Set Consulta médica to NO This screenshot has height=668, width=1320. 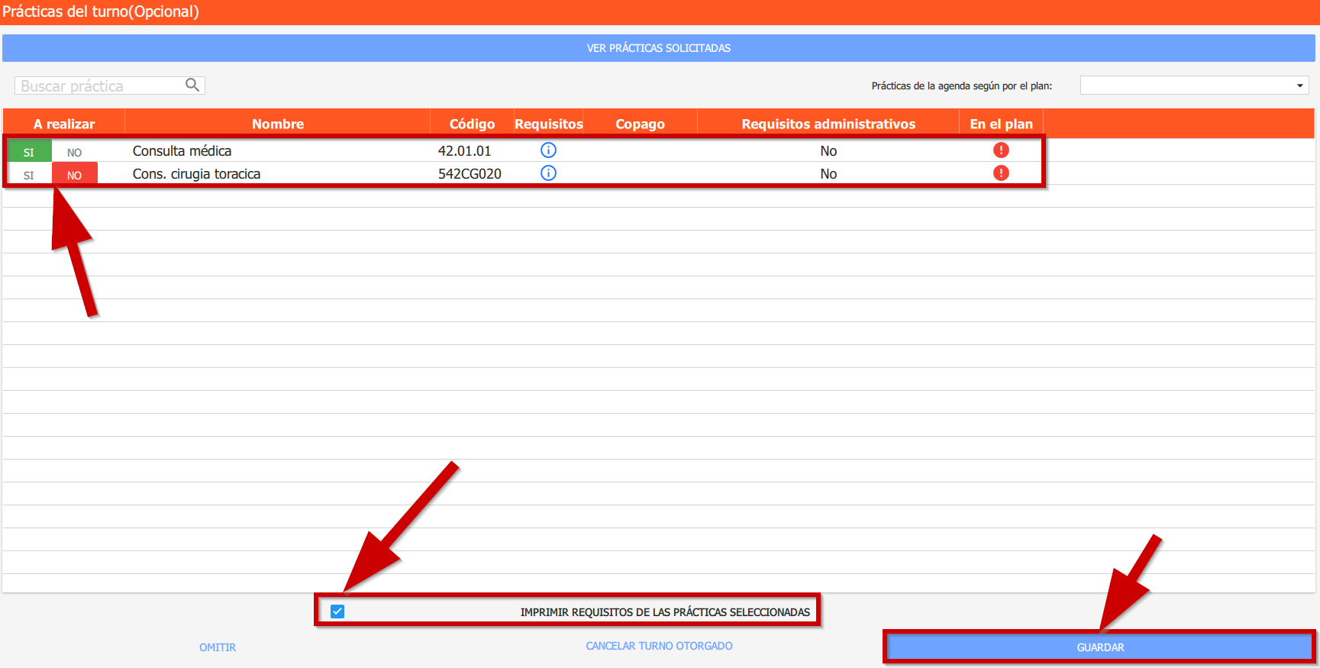74,152
